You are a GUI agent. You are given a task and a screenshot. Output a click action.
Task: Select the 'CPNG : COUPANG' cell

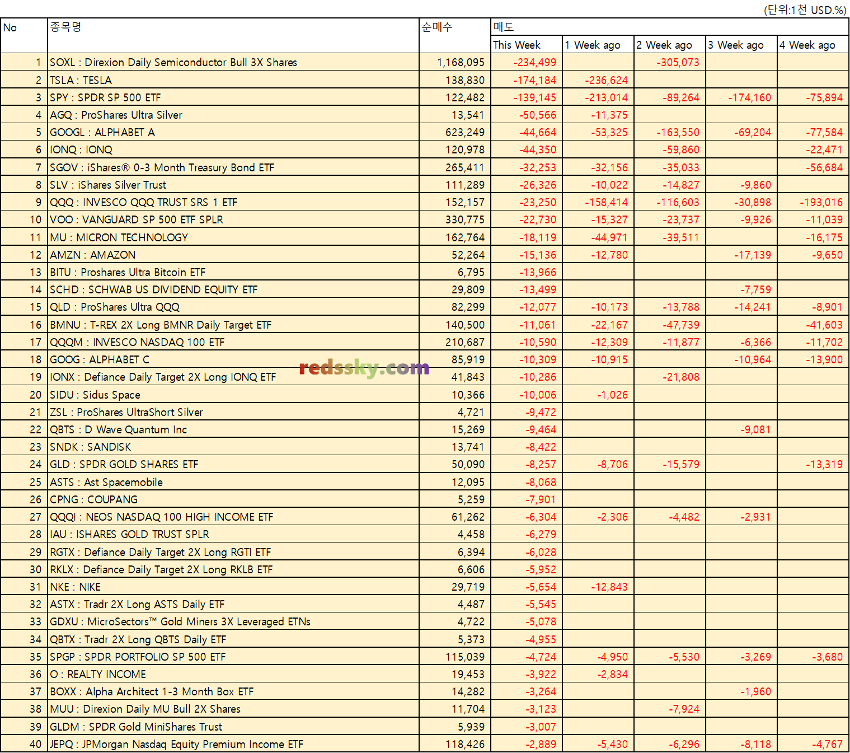233,499
